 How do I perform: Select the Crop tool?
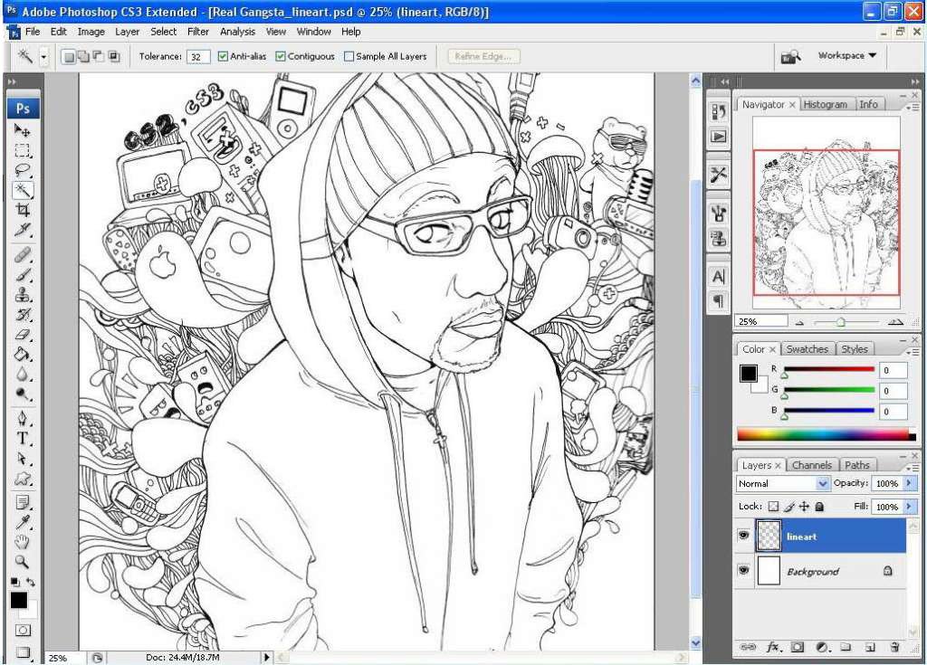(23, 210)
